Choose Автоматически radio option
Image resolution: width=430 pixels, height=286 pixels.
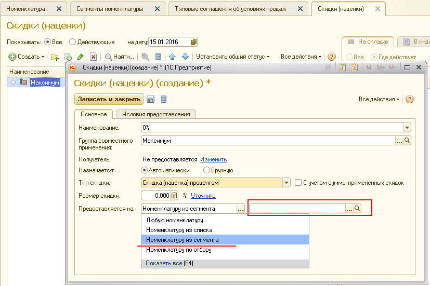click(144, 170)
